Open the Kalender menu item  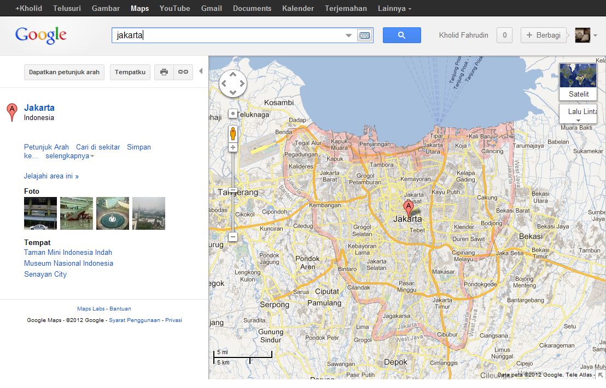[298, 8]
